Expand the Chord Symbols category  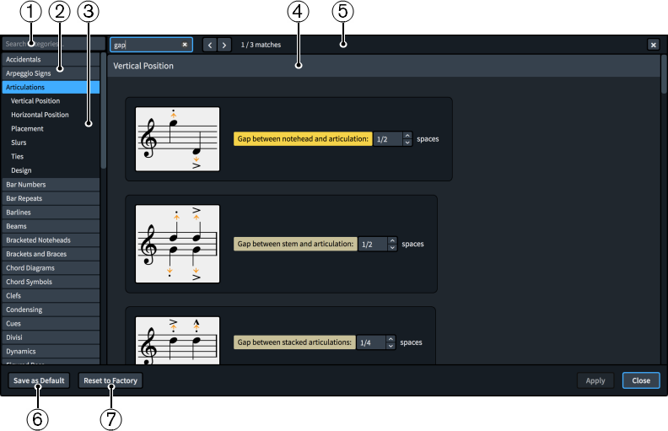click(51, 282)
